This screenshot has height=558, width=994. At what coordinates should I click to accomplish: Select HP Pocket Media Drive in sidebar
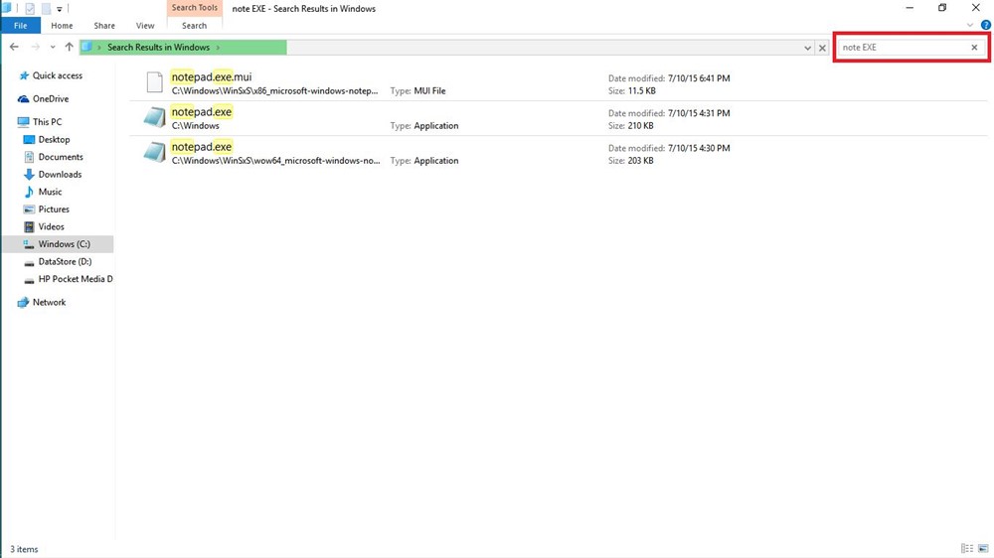tap(75, 279)
